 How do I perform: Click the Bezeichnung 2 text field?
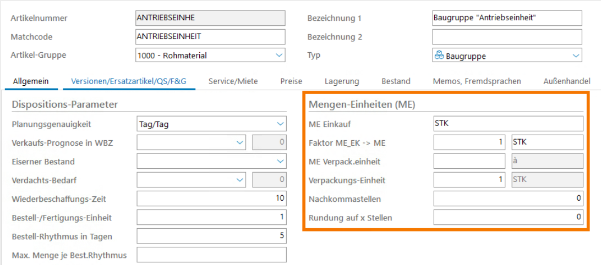[x=506, y=37]
